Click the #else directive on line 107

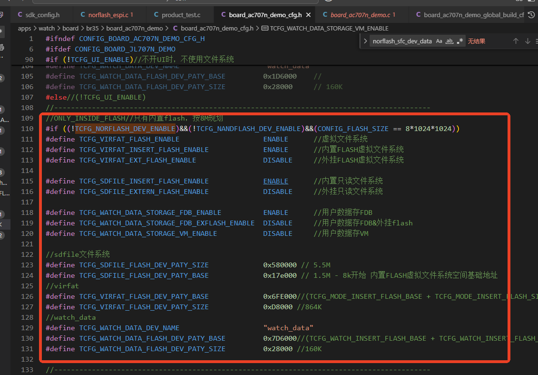pyautogui.click(x=56, y=97)
